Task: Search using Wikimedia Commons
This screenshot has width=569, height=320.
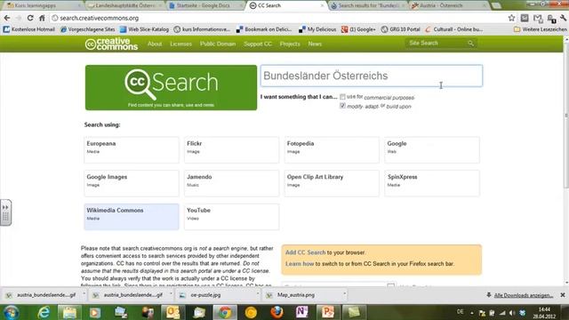Action: (x=132, y=217)
